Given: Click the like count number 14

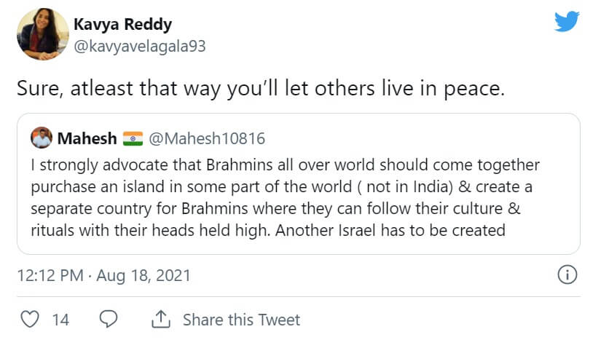Looking at the screenshot, I should tap(60, 320).
